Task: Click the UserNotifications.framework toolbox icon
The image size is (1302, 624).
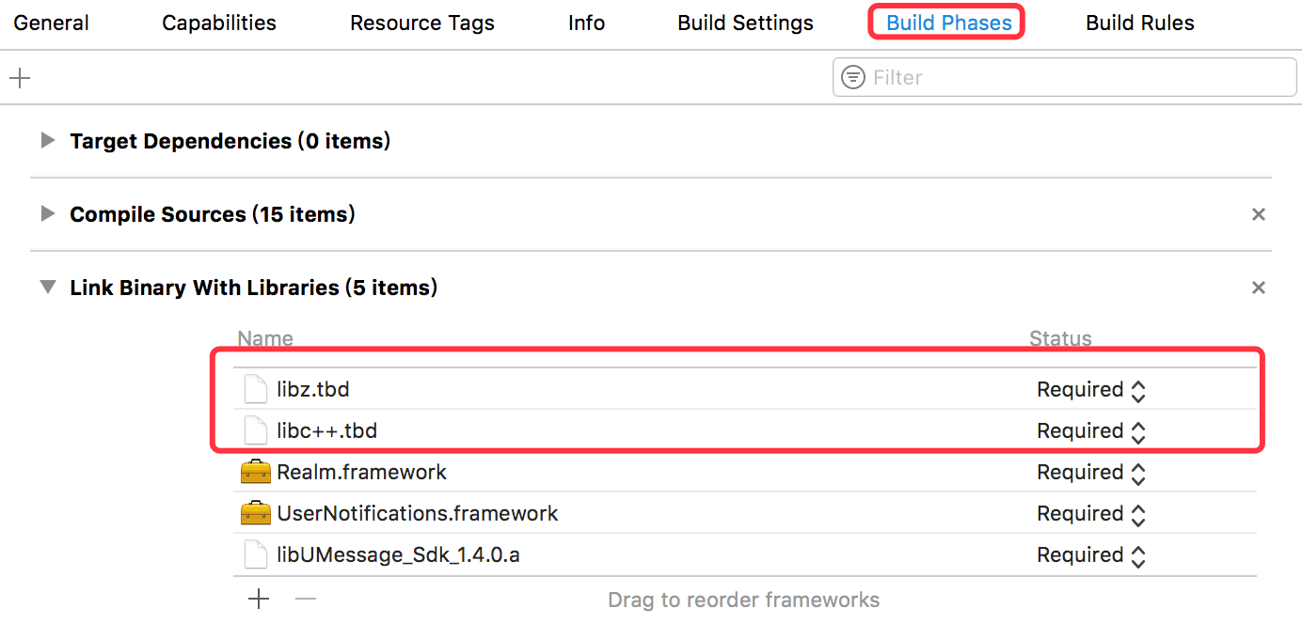Action: [255, 513]
